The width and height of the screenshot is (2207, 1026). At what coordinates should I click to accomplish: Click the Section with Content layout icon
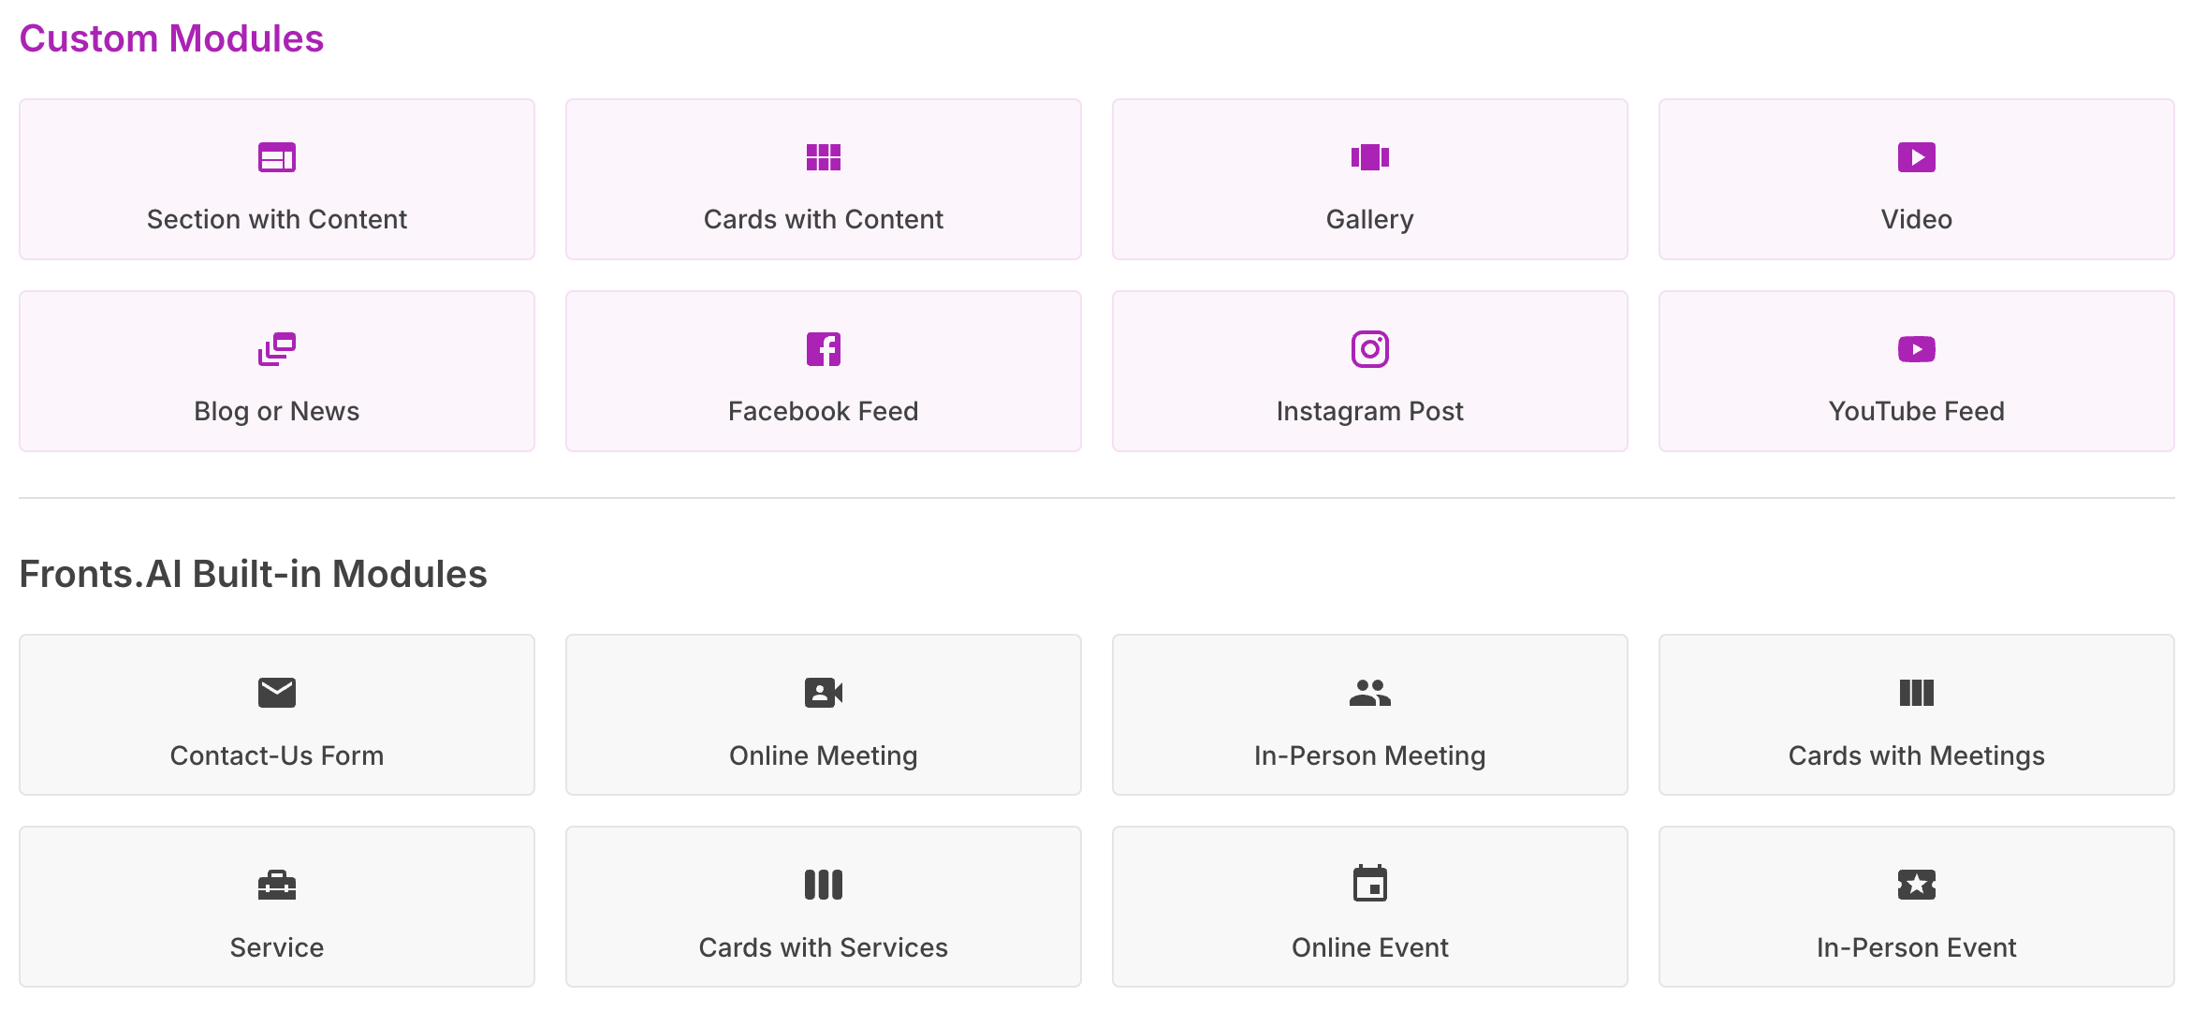tap(276, 157)
